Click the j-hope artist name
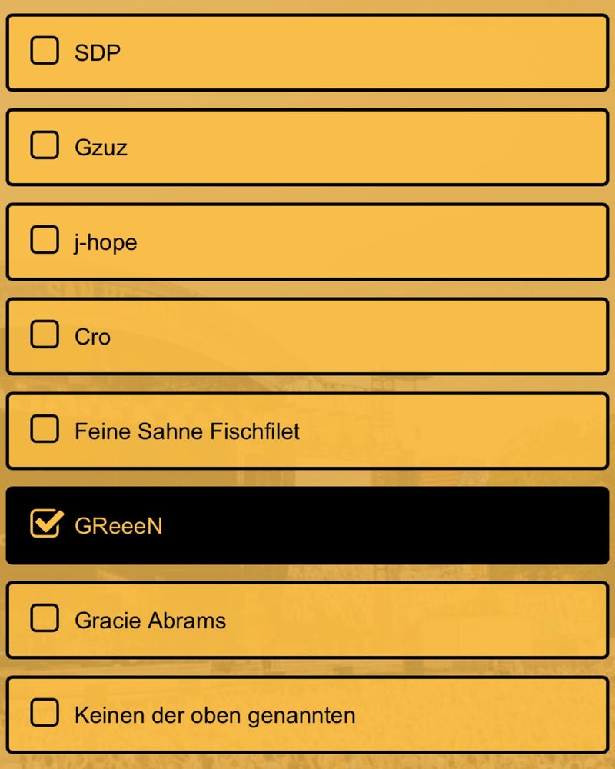The image size is (615, 769). [x=106, y=242]
